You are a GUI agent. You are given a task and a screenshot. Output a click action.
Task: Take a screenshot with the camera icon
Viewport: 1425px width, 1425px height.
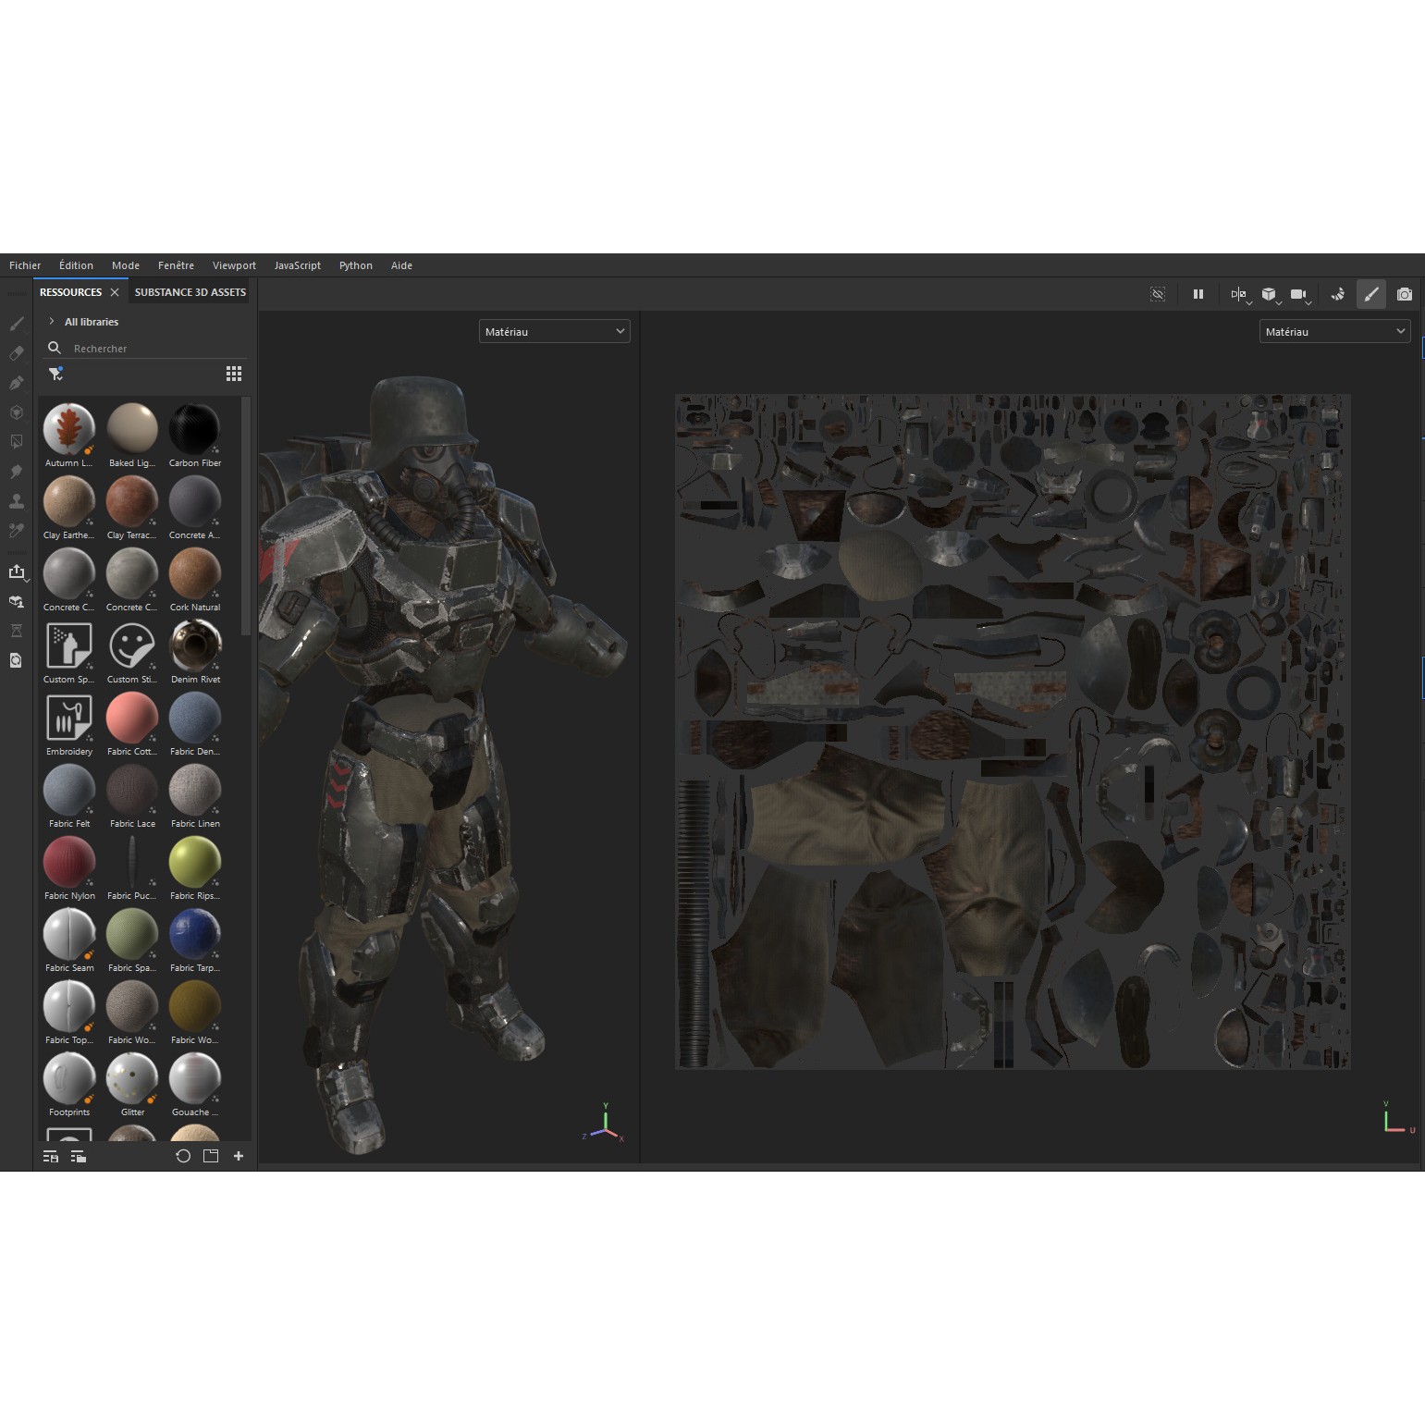click(1405, 294)
